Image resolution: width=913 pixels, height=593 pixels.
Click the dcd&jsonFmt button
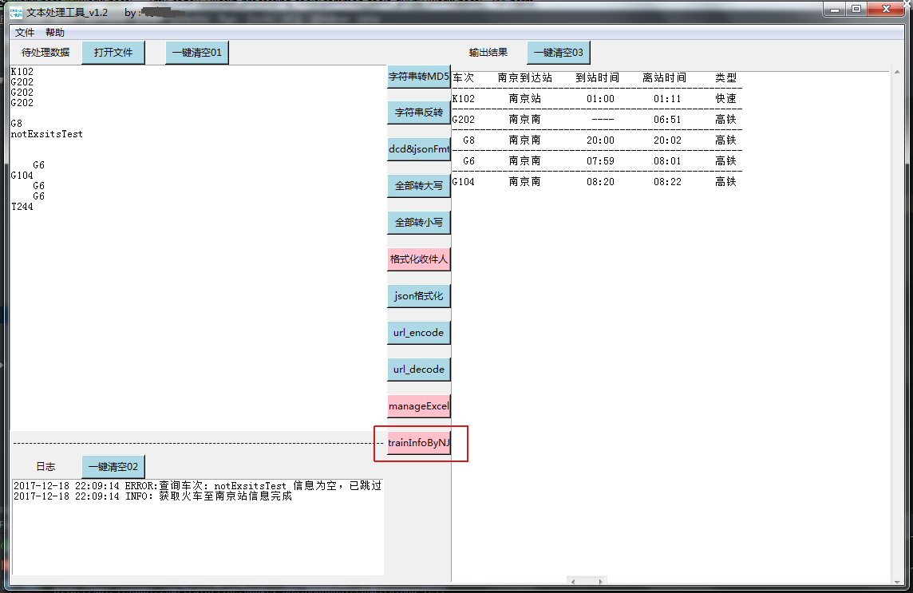click(419, 149)
